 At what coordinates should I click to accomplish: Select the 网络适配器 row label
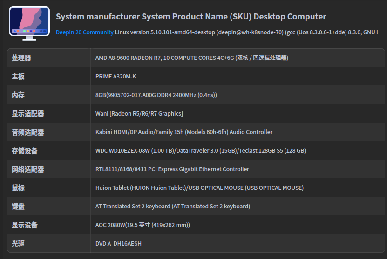[x=28, y=169]
